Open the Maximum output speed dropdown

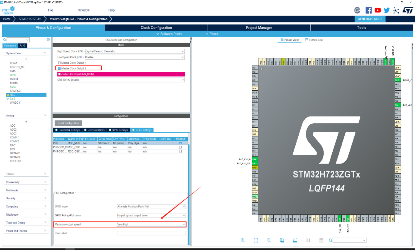[x=151, y=224]
